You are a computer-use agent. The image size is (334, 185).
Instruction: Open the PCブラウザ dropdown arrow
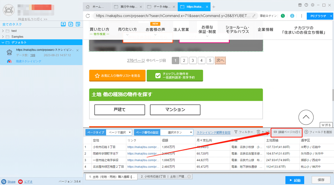(x=331, y=16)
